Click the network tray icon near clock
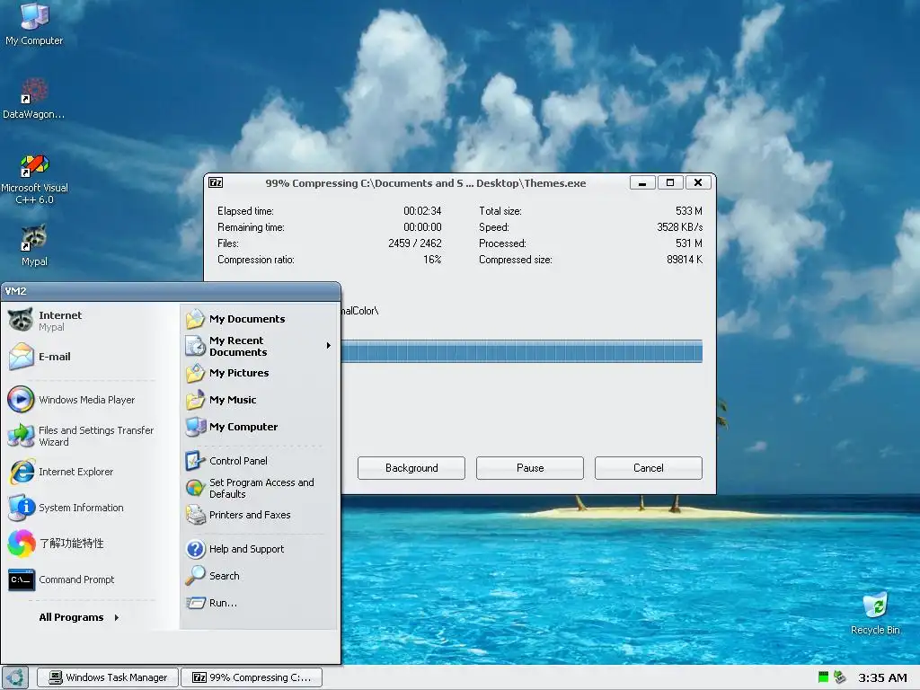Viewport: 920px width, 690px height. pyautogui.click(x=840, y=677)
